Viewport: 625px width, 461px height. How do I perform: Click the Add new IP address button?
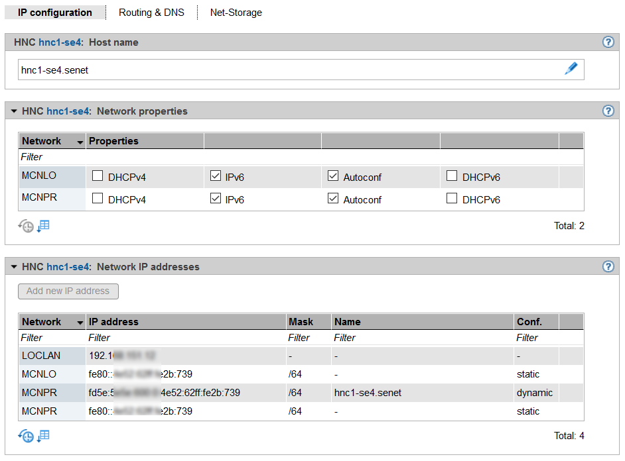pos(68,291)
